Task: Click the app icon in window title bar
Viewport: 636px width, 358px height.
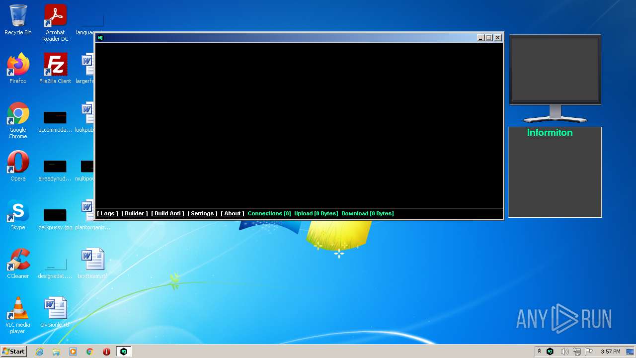Action: (x=100, y=38)
